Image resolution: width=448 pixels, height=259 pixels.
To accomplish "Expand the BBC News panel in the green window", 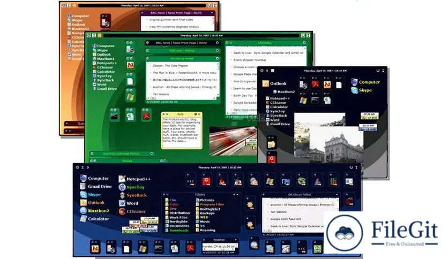I will tap(217, 43).
